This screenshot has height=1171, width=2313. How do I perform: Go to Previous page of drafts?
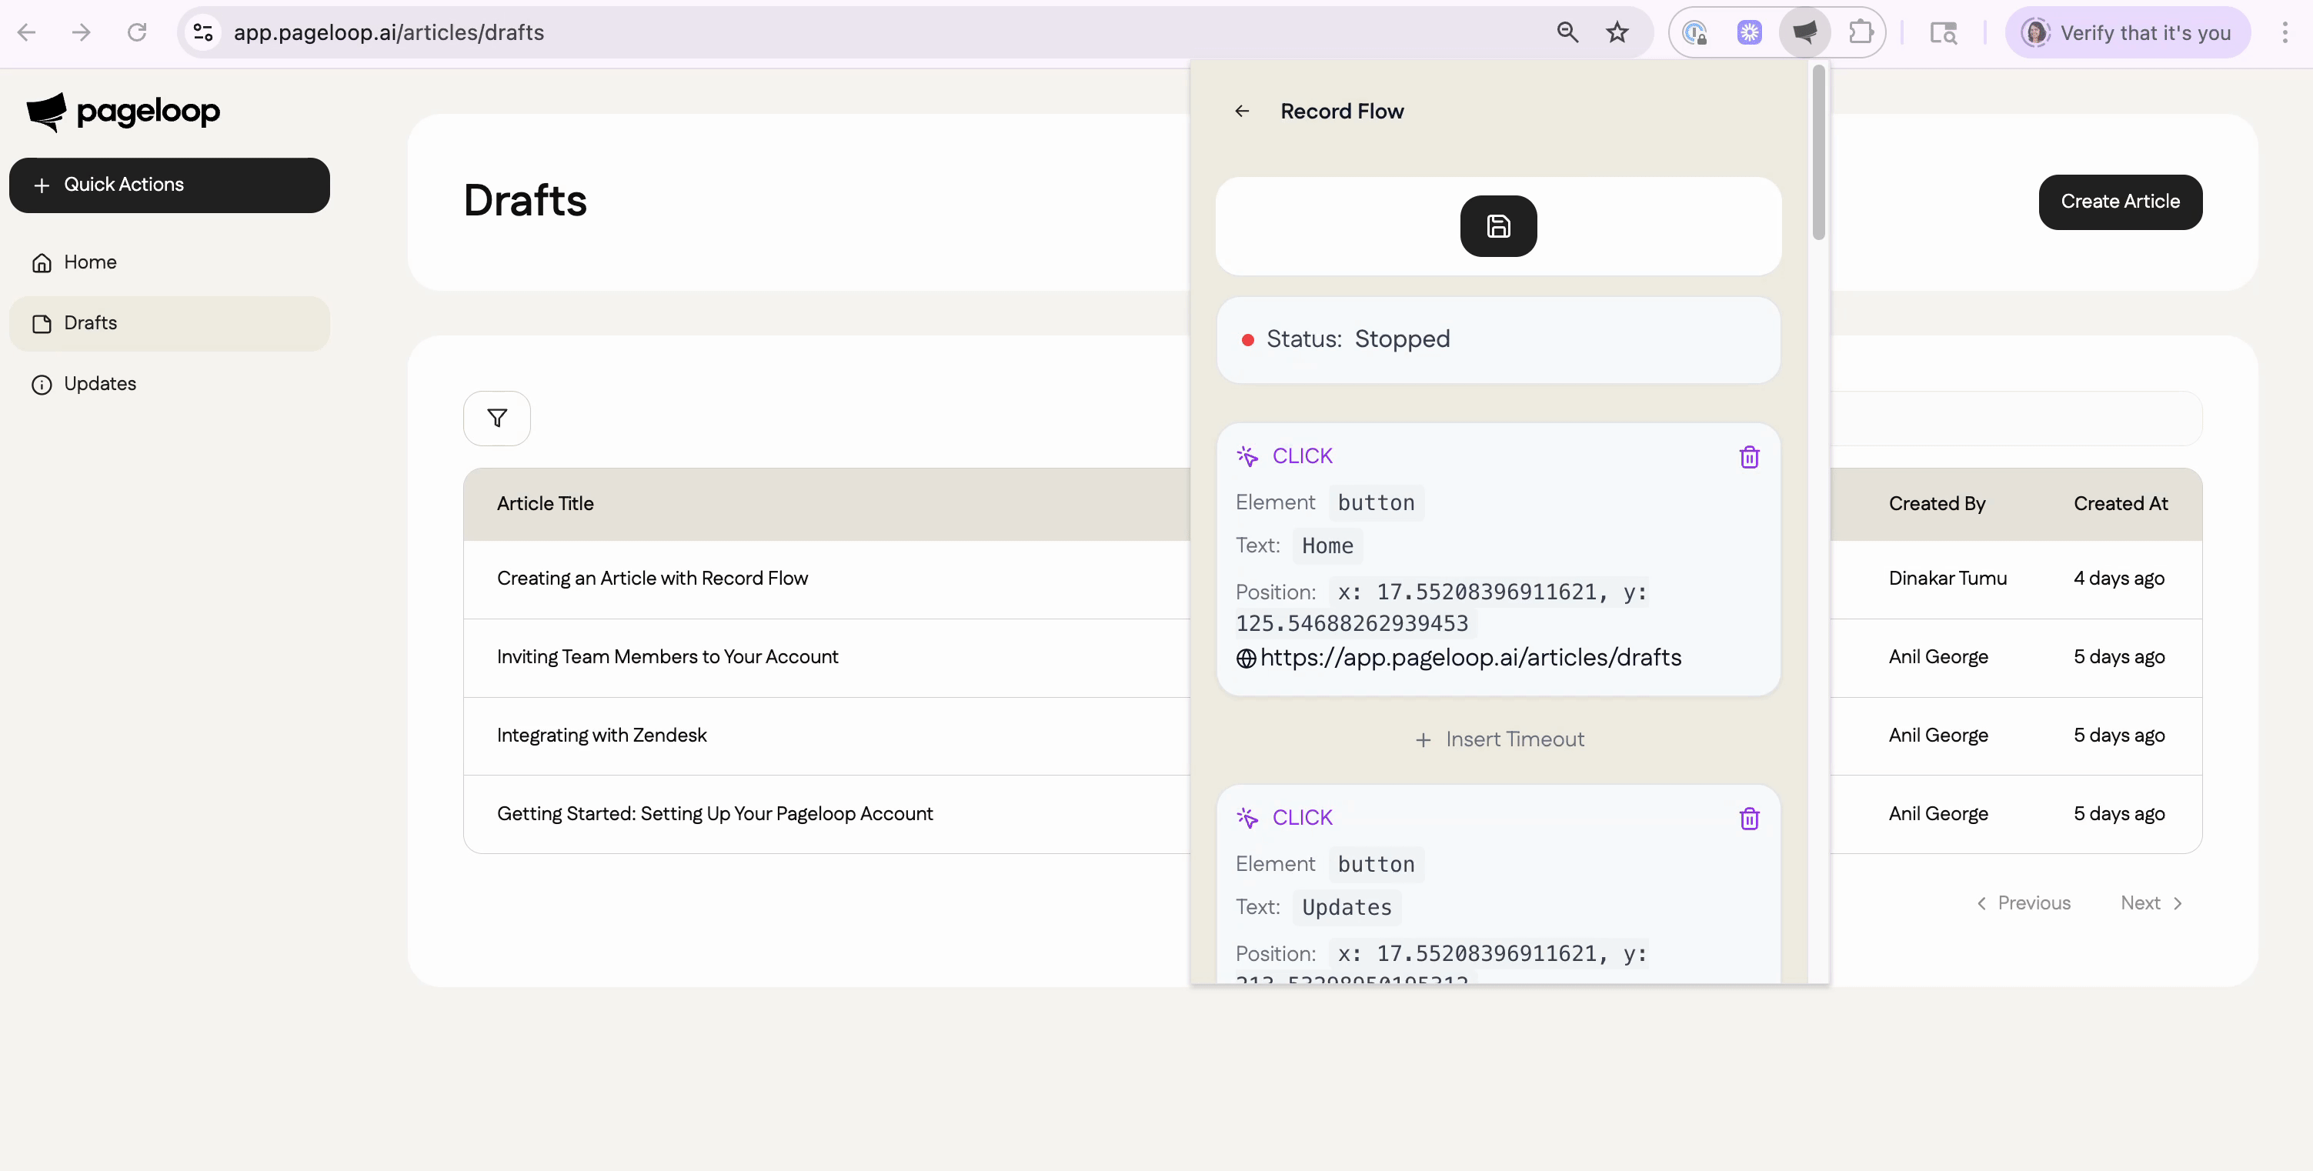[x=2023, y=903]
